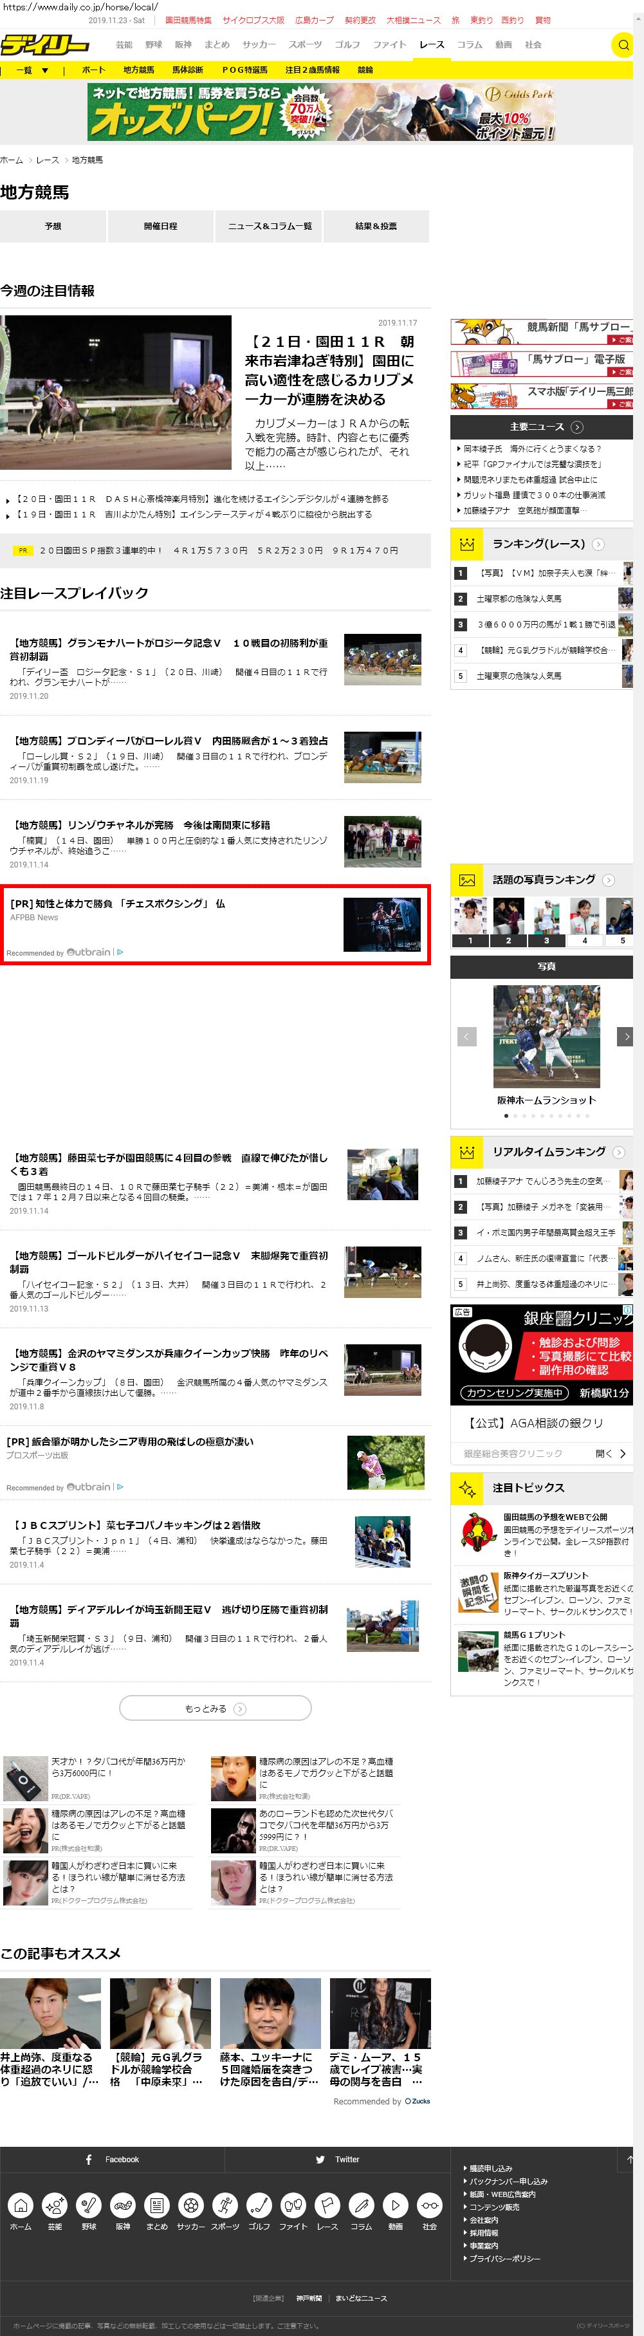Click the footer column (コラム) pencil icon
Viewport: 644px width, 2336px height.
pyautogui.click(x=361, y=2205)
